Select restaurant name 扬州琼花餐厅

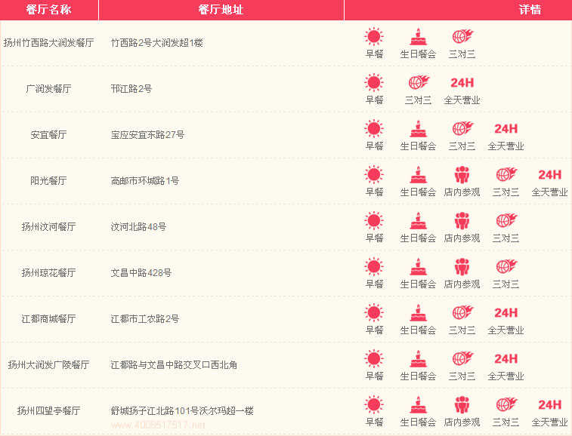click(49, 273)
